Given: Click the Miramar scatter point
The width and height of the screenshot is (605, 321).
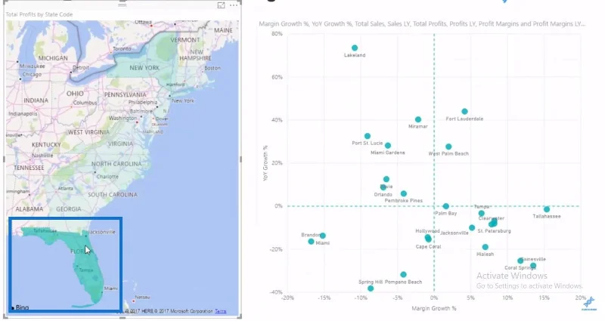Looking at the screenshot, I should (418, 119).
